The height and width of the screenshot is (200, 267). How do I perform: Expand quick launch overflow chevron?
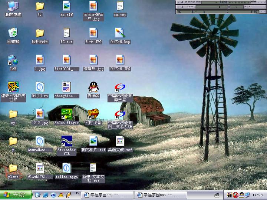coord(77,193)
